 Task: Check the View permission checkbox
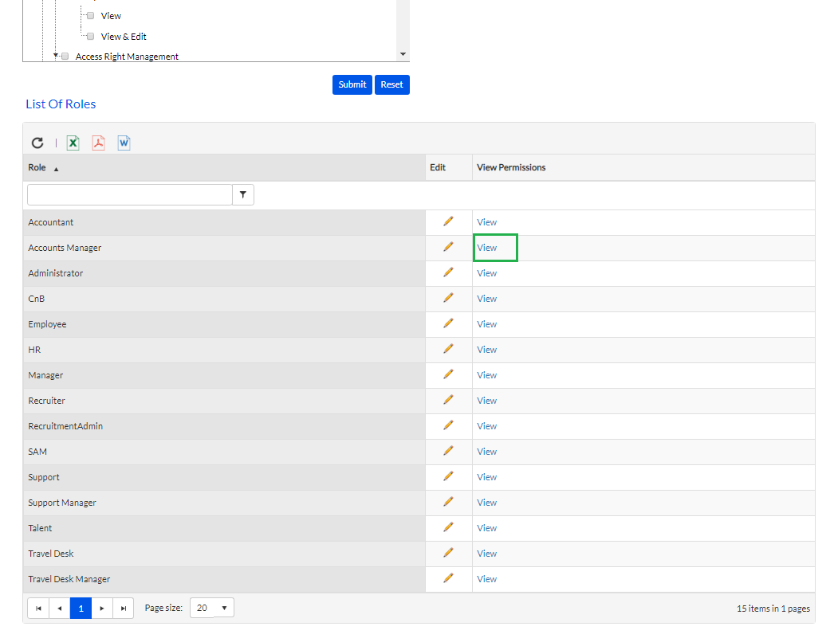[90, 16]
